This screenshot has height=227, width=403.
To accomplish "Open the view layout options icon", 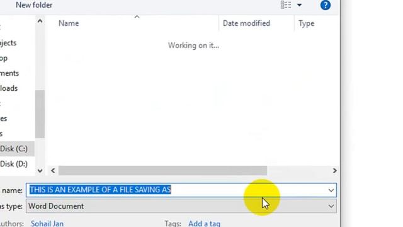I will click(285, 5).
